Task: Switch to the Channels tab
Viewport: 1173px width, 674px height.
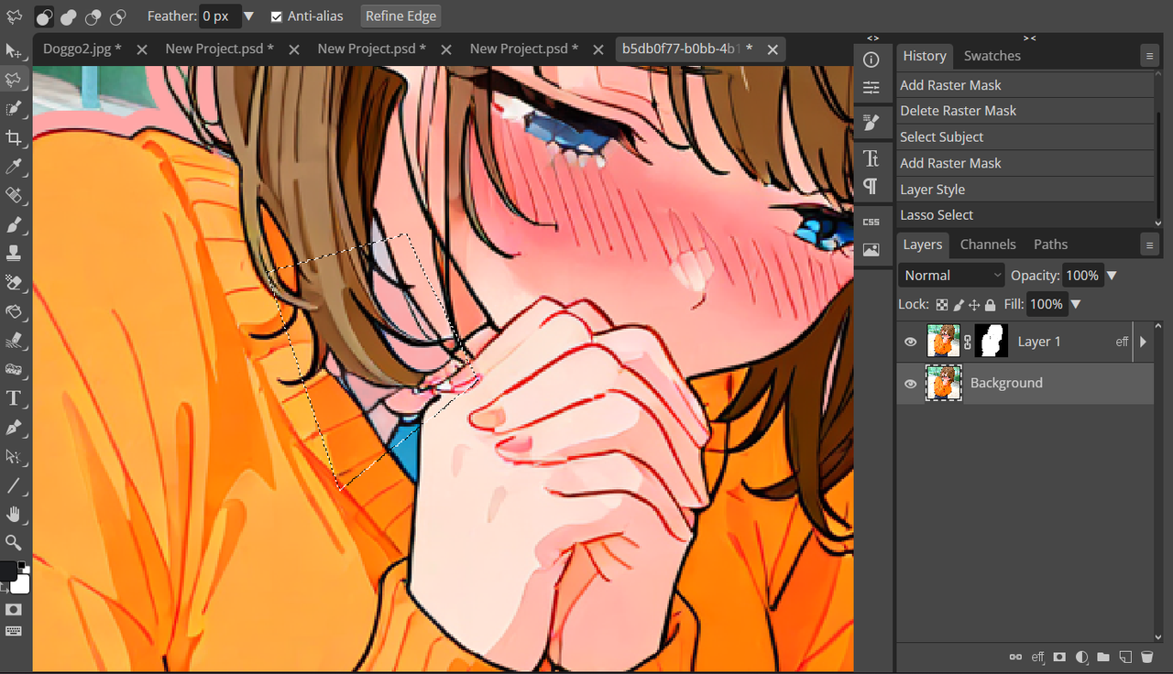Action: click(x=988, y=245)
